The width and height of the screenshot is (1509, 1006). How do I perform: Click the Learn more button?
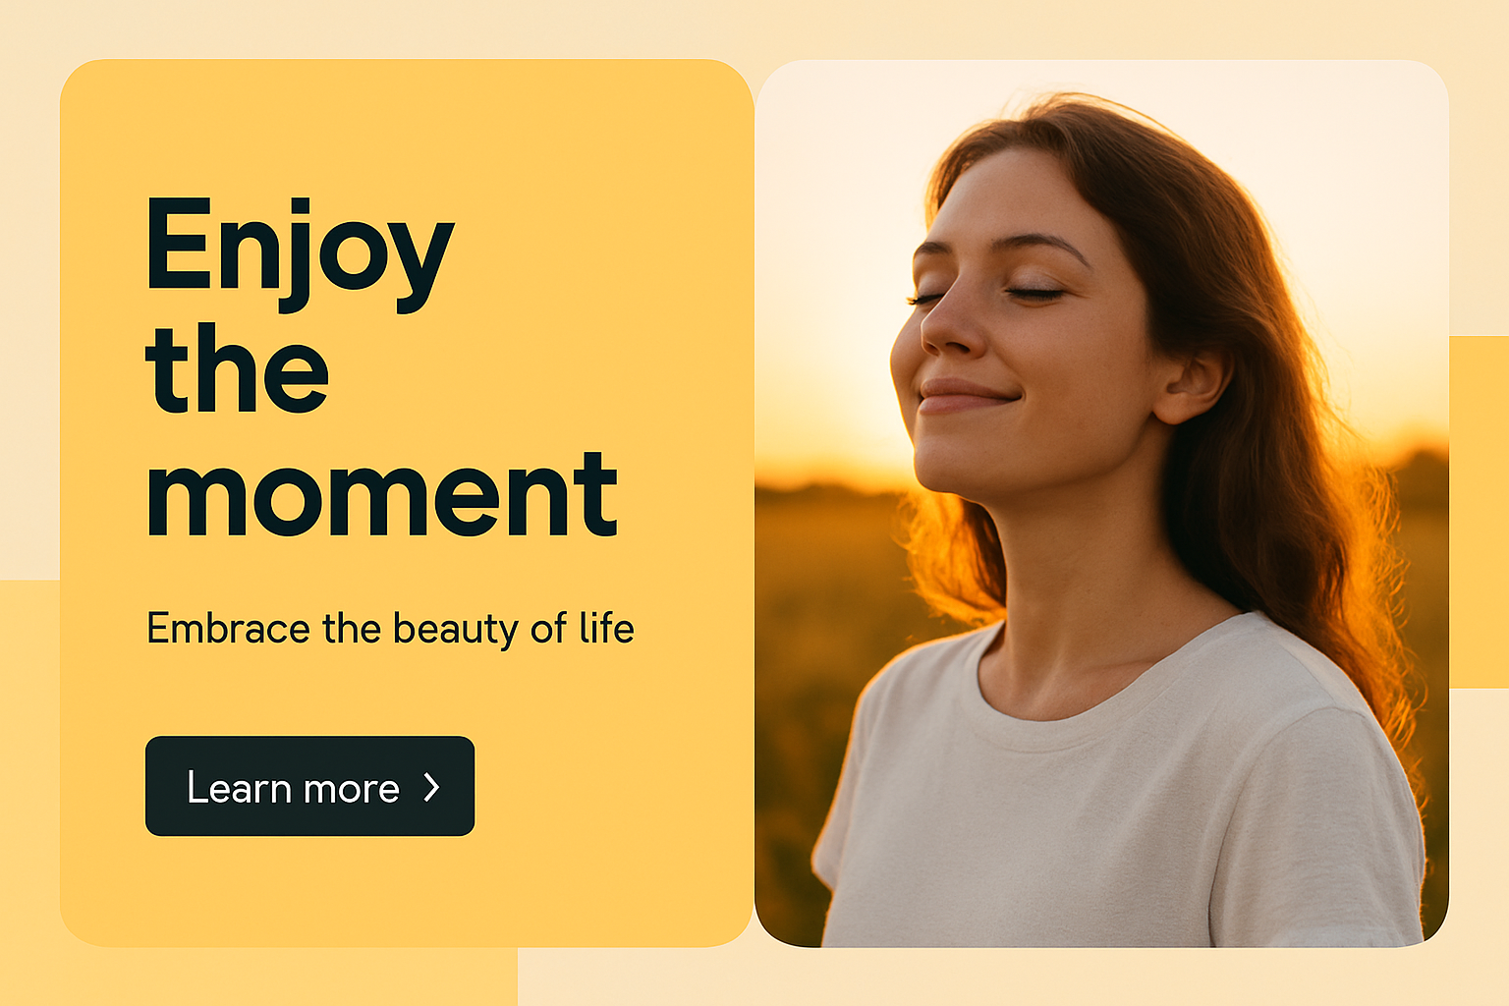pyautogui.click(x=309, y=786)
